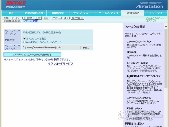The image size is (169, 127).
Task: Click the 「参照...」ボタン help heading
Action: click(x=134, y=108)
